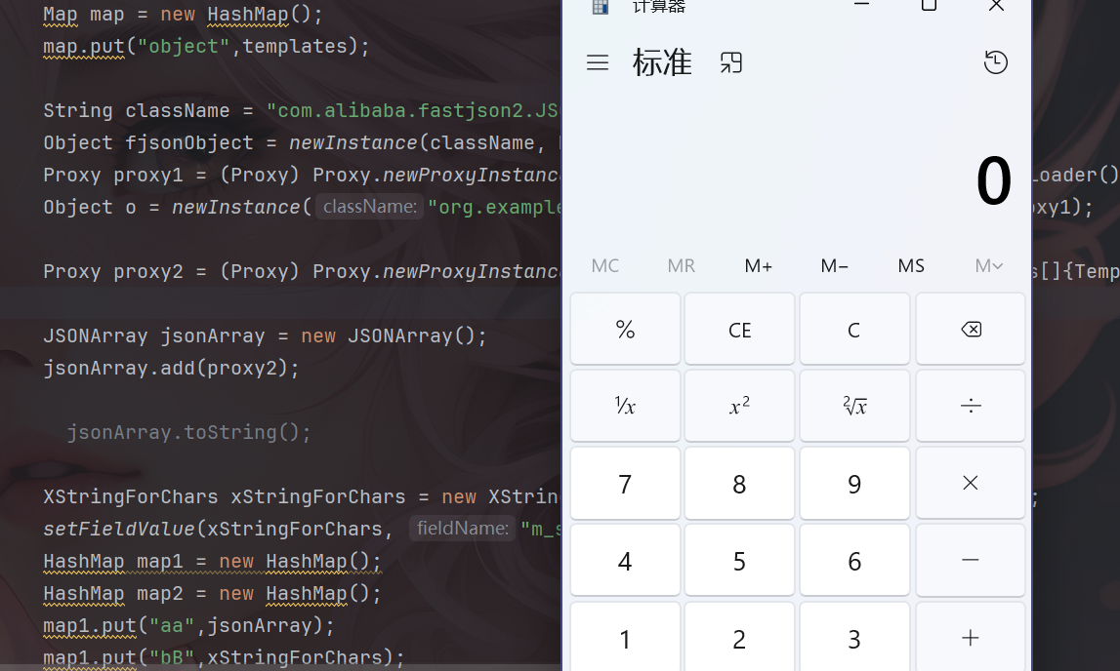Click the digit 7 key
This screenshot has width=1120, height=671.
(625, 483)
